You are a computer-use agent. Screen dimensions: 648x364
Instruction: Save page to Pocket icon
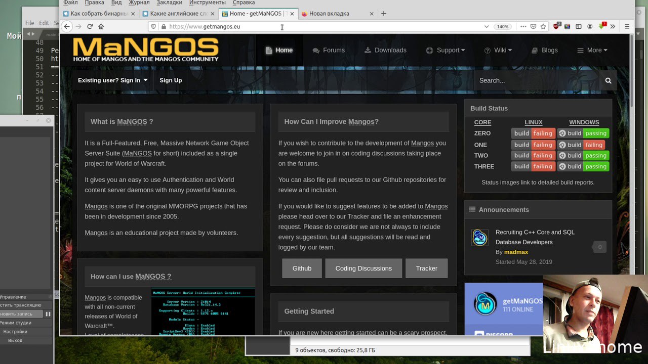point(533,26)
